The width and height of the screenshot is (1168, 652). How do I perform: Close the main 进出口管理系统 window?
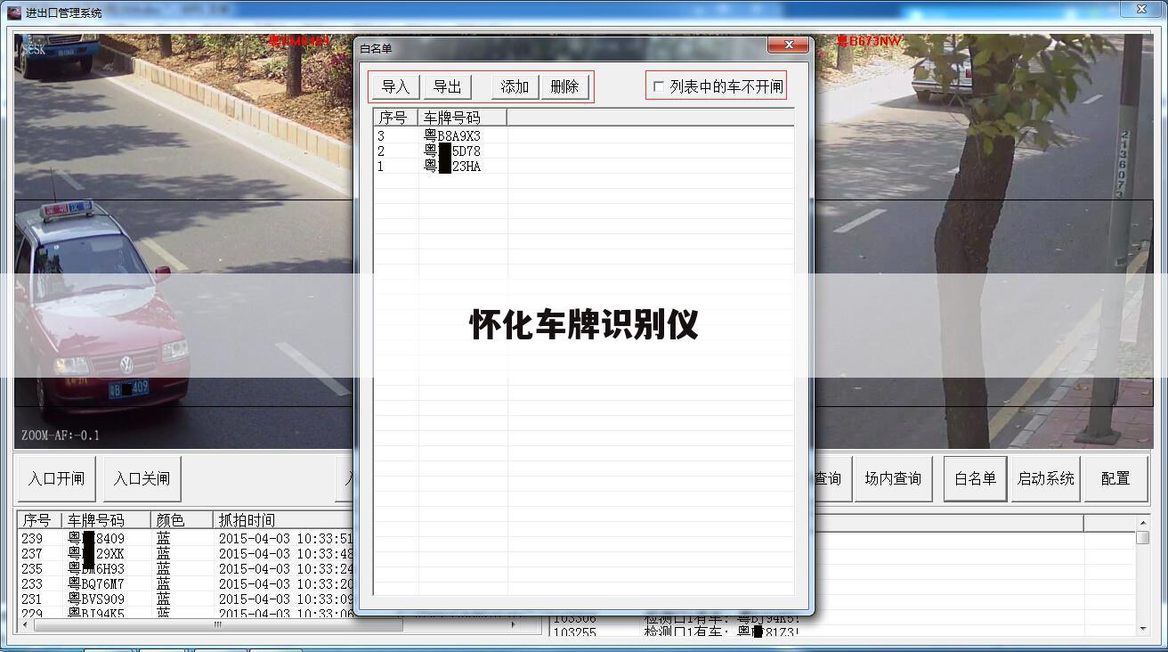(1141, 10)
